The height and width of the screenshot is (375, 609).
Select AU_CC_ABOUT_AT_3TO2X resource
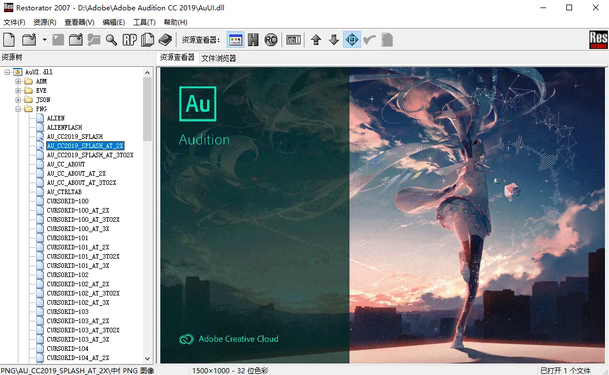pos(81,183)
